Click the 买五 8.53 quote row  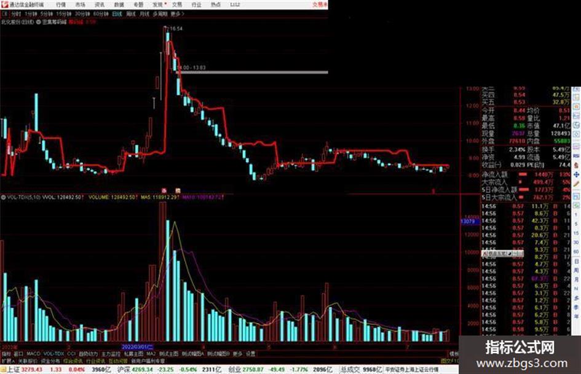tap(526, 102)
